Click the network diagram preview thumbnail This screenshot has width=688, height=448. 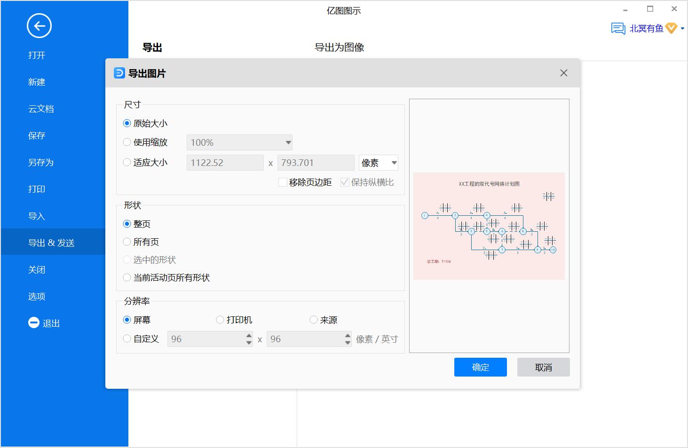489,226
